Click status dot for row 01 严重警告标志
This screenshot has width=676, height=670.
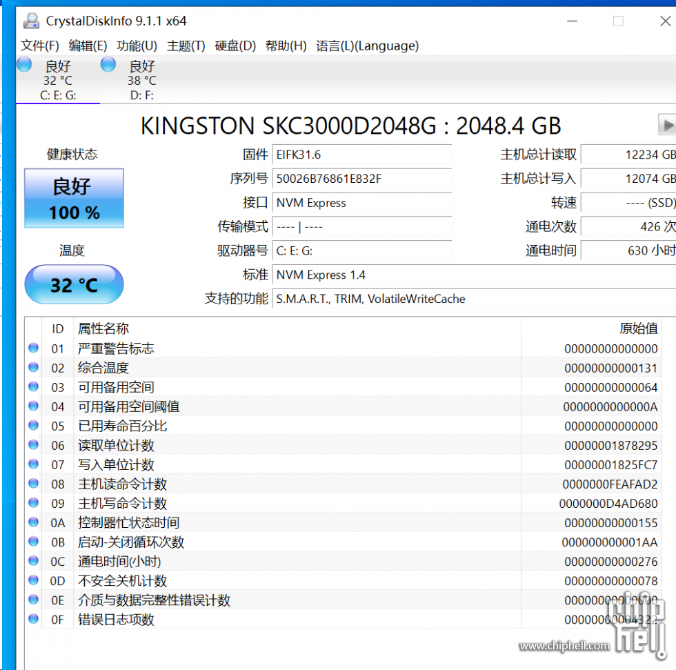click(33, 348)
